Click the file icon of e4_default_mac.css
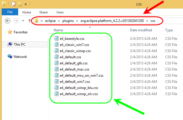This screenshot has width=183, height=120. pyautogui.click(x=57, y=69)
